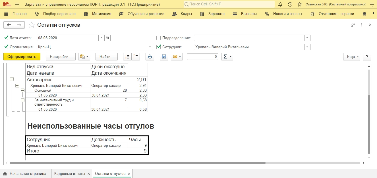Click the print report icon

tap(150, 57)
